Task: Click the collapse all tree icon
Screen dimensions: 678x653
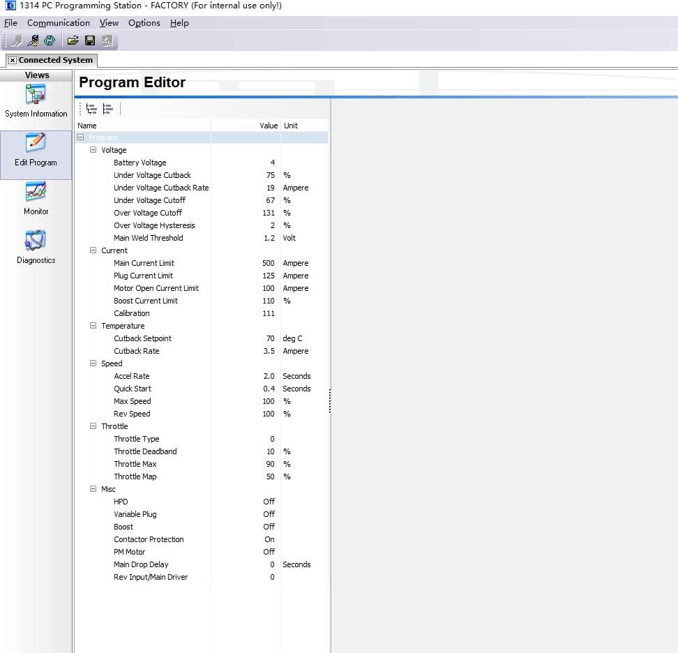Action: tap(107, 109)
